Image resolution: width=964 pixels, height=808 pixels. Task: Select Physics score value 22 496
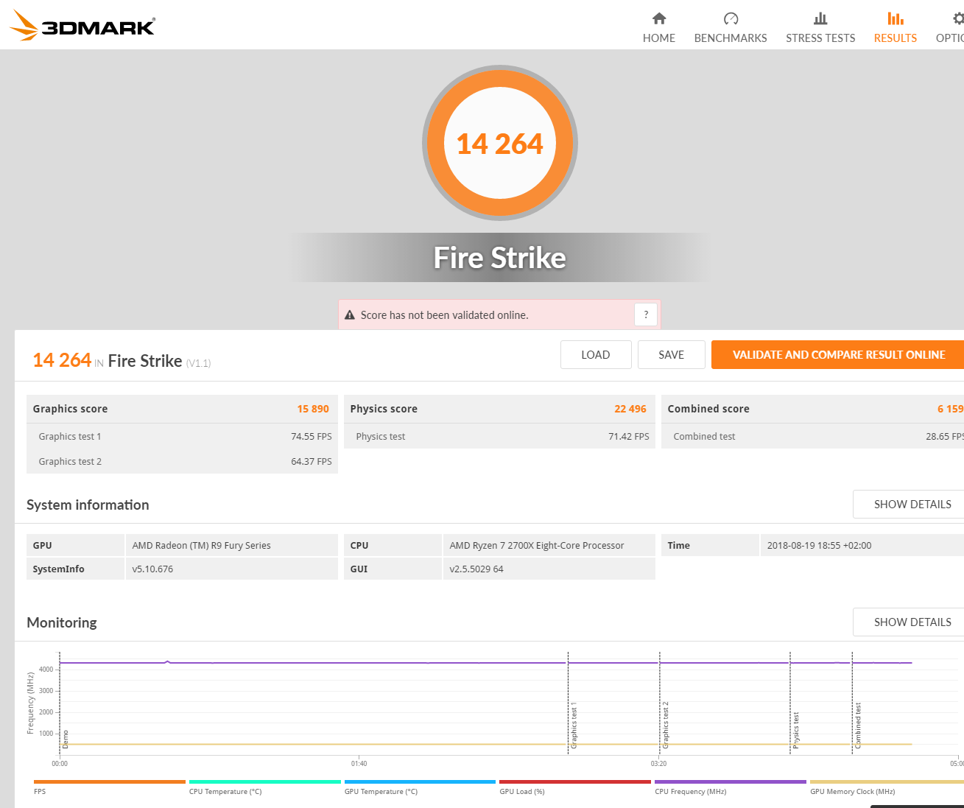point(630,409)
